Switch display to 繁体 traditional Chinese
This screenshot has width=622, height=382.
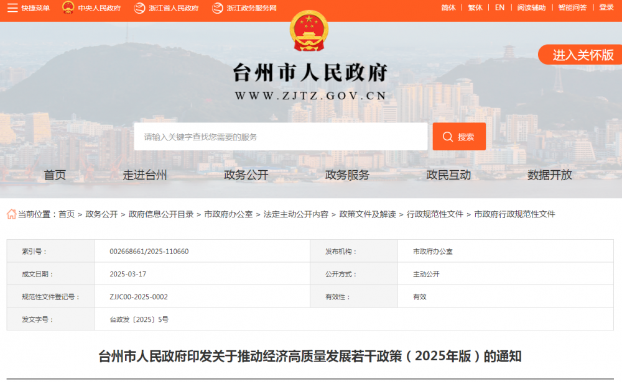pyautogui.click(x=475, y=7)
